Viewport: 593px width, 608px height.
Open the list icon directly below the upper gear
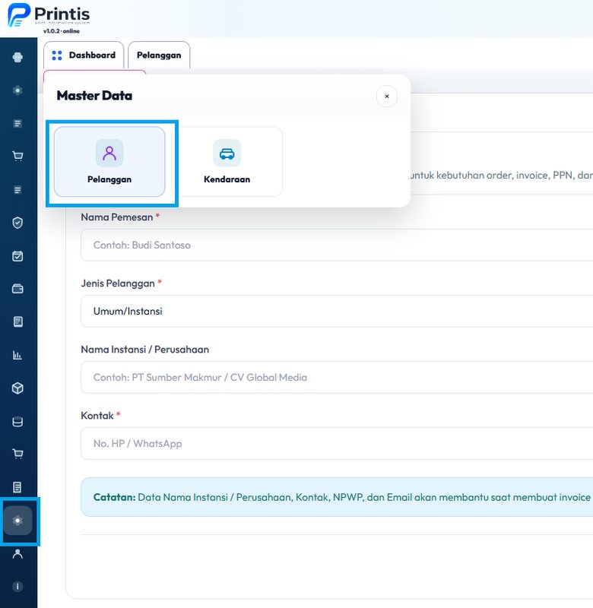[17, 123]
